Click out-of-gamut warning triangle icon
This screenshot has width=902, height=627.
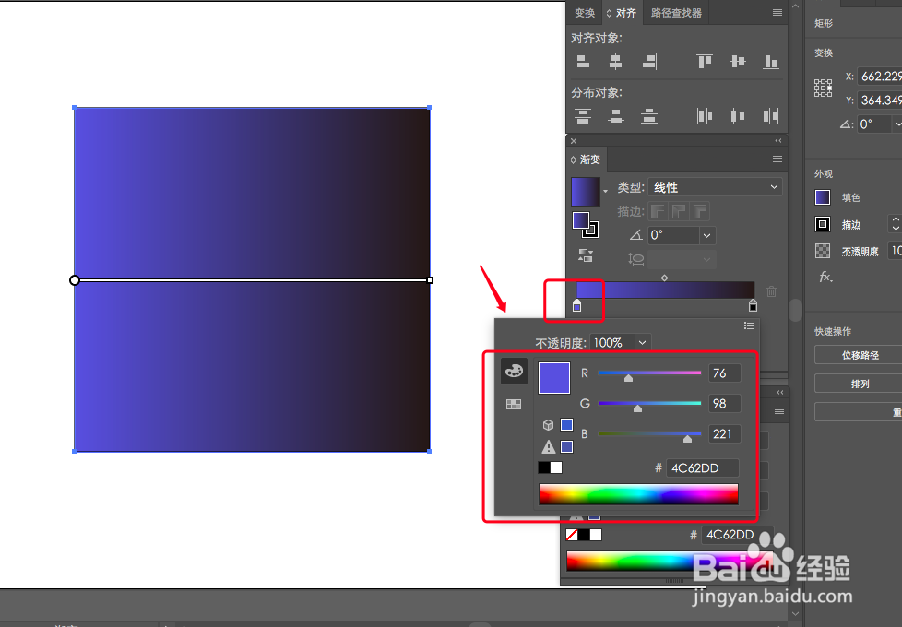click(548, 446)
